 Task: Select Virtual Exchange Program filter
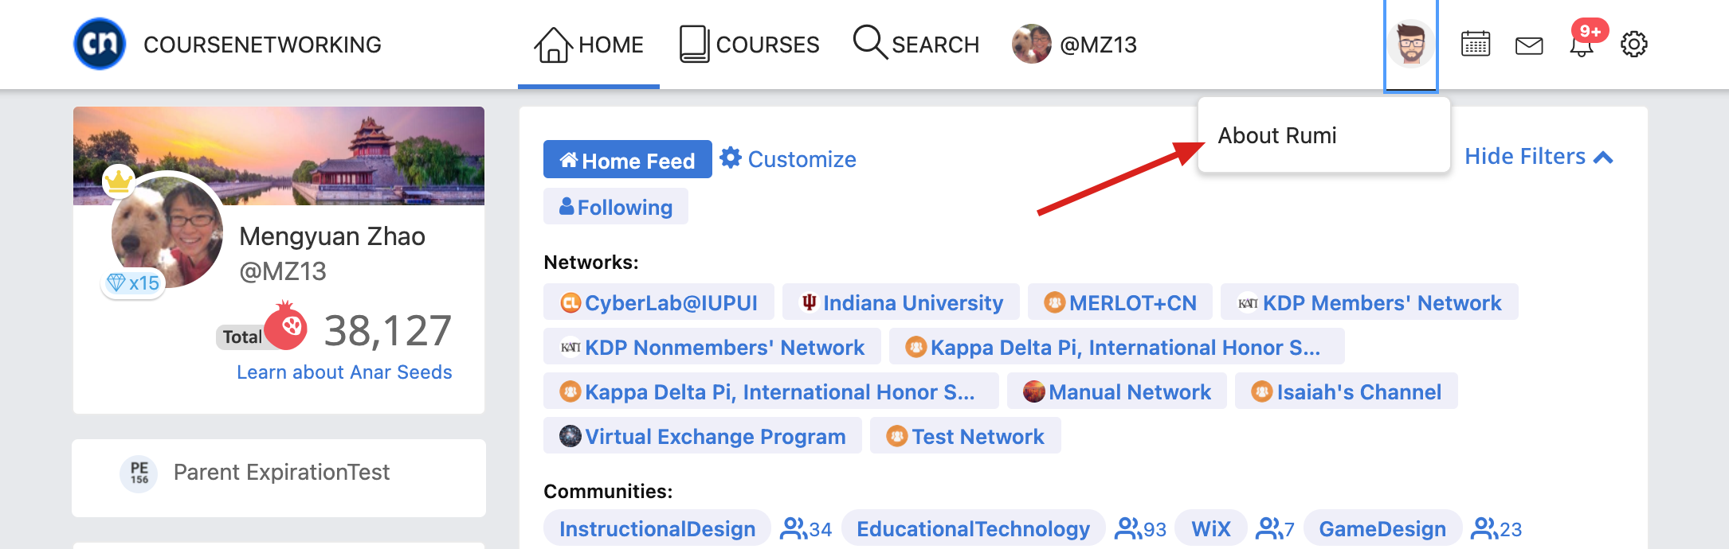click(703, 436)
